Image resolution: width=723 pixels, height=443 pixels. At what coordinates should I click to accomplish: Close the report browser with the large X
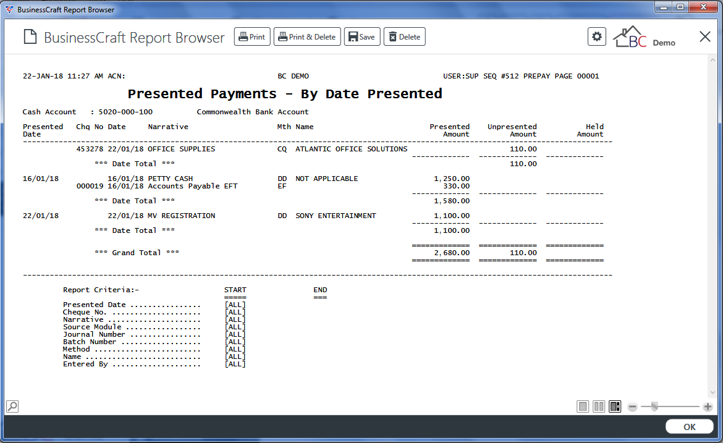pos(704,37)
